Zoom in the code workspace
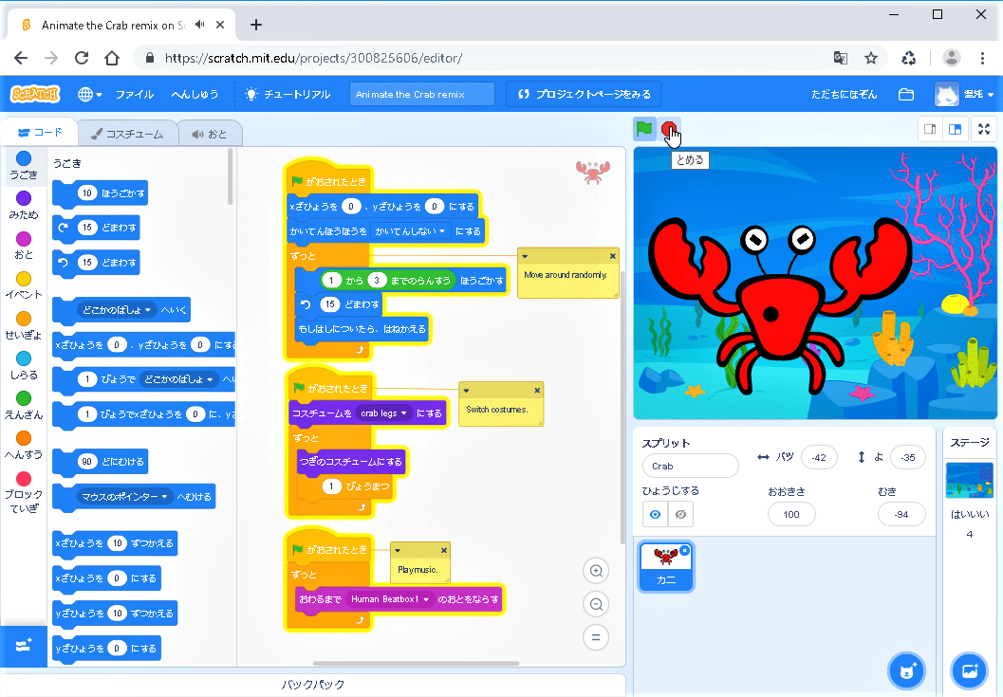This screenshot has height=697, width=1003. tap(596, 571)
